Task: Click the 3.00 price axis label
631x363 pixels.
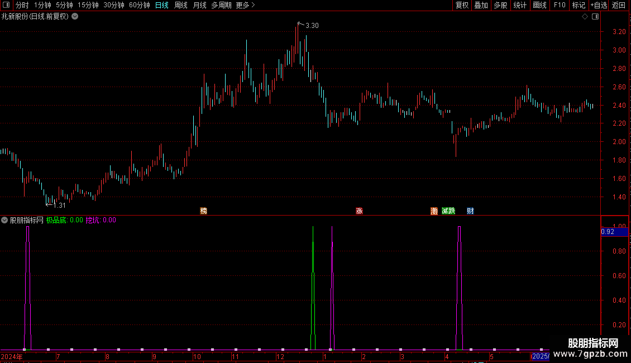Action: coord(619,50)
